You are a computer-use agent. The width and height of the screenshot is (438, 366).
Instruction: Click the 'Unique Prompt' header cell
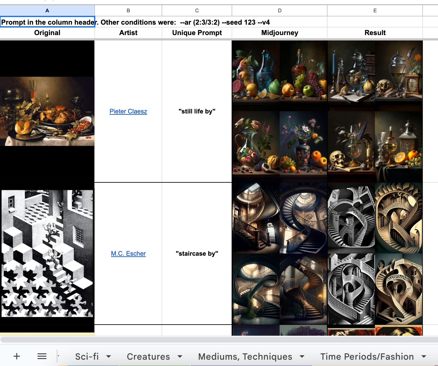click(x=197, y=33)
